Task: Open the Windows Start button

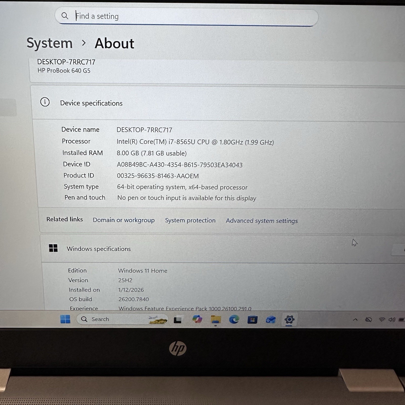Action: pyautogui.click(x=65, y=319)
